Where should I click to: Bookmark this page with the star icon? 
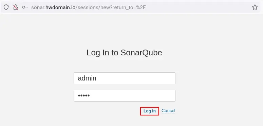click(255, 7)
